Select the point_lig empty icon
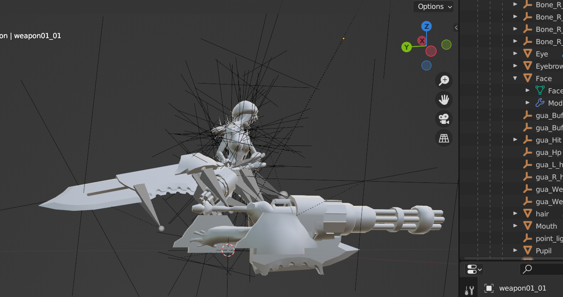 [528, 238]
